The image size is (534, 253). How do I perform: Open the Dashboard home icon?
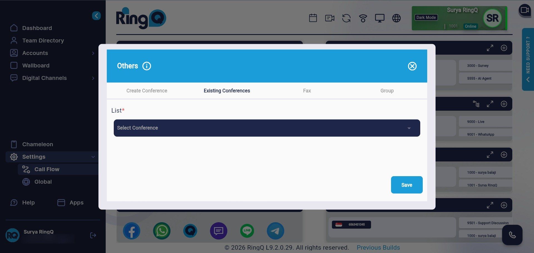pos(14,28)
